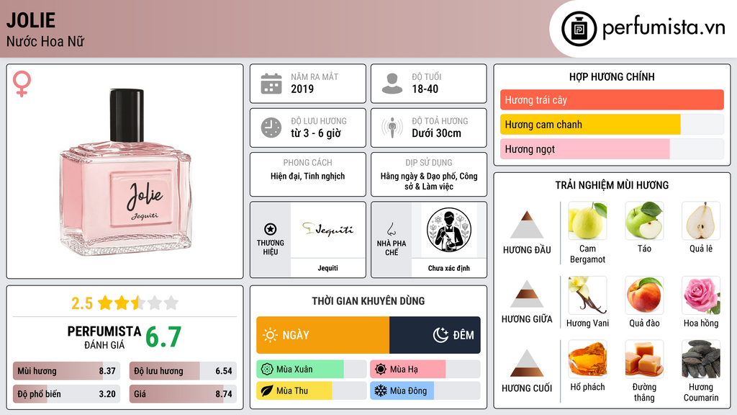Click the orange Ngày time segment

323,335
